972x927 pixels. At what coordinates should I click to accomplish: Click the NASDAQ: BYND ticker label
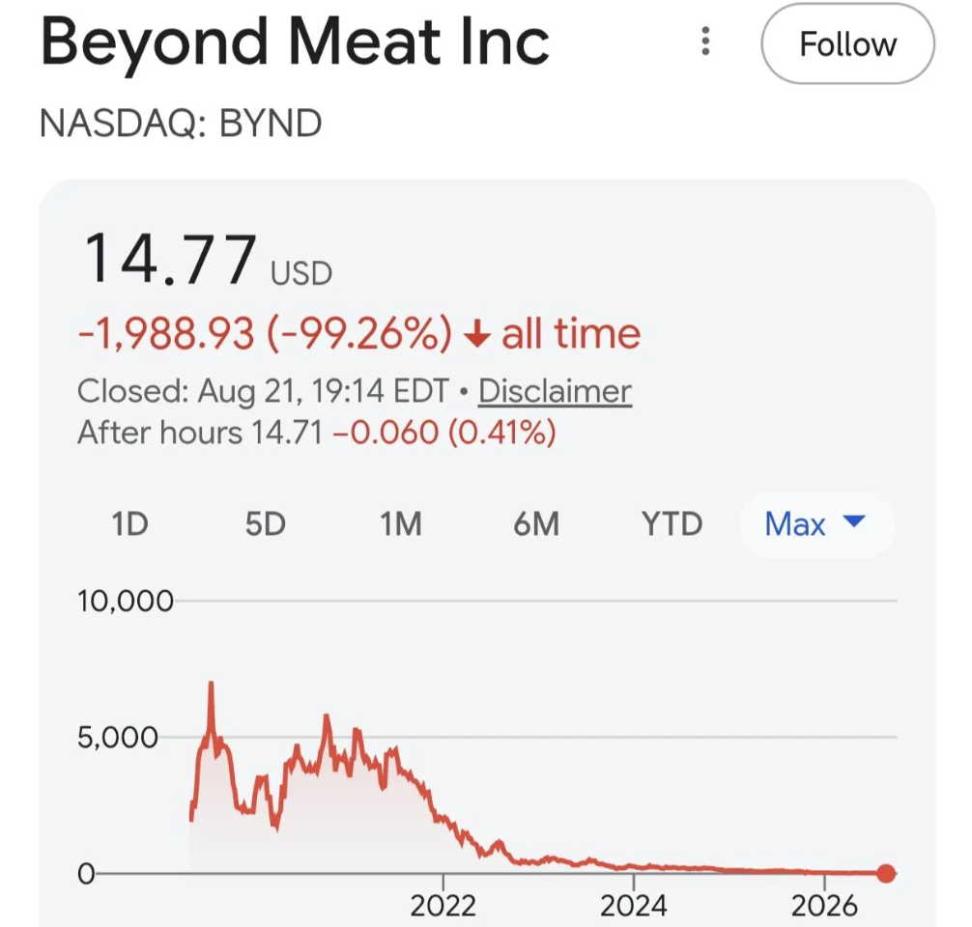181,123
